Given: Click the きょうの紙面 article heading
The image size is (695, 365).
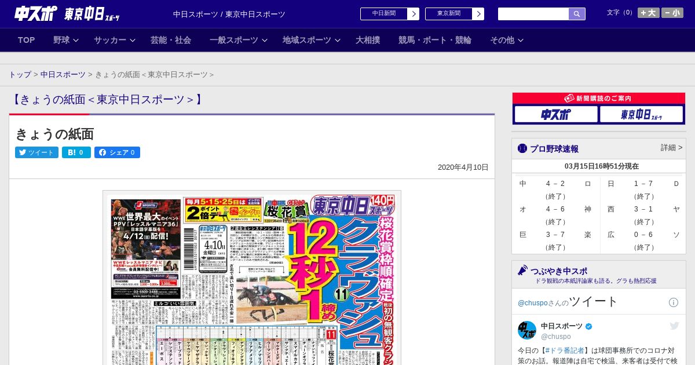Looking at the screenshot, I should 54,134.
